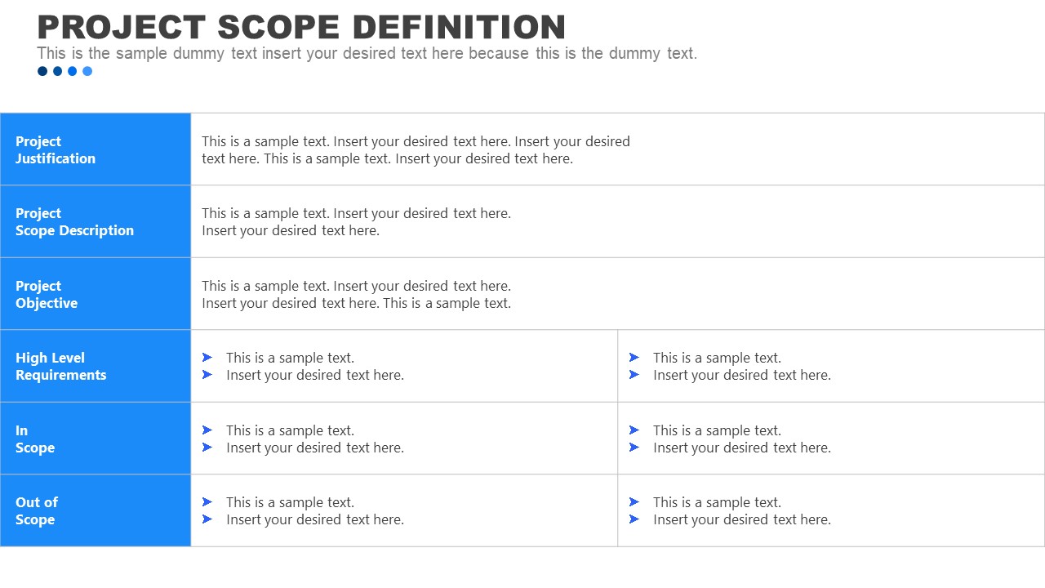This screenshot has width=1045, height=588.
Task: Click the lightest blue dot under the subtitle
Action: [x=87, y=71]
